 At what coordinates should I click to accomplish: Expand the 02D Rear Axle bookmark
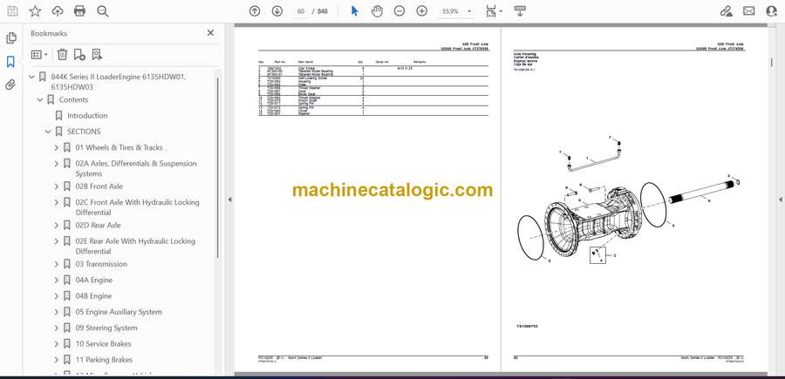coord(56,226)
